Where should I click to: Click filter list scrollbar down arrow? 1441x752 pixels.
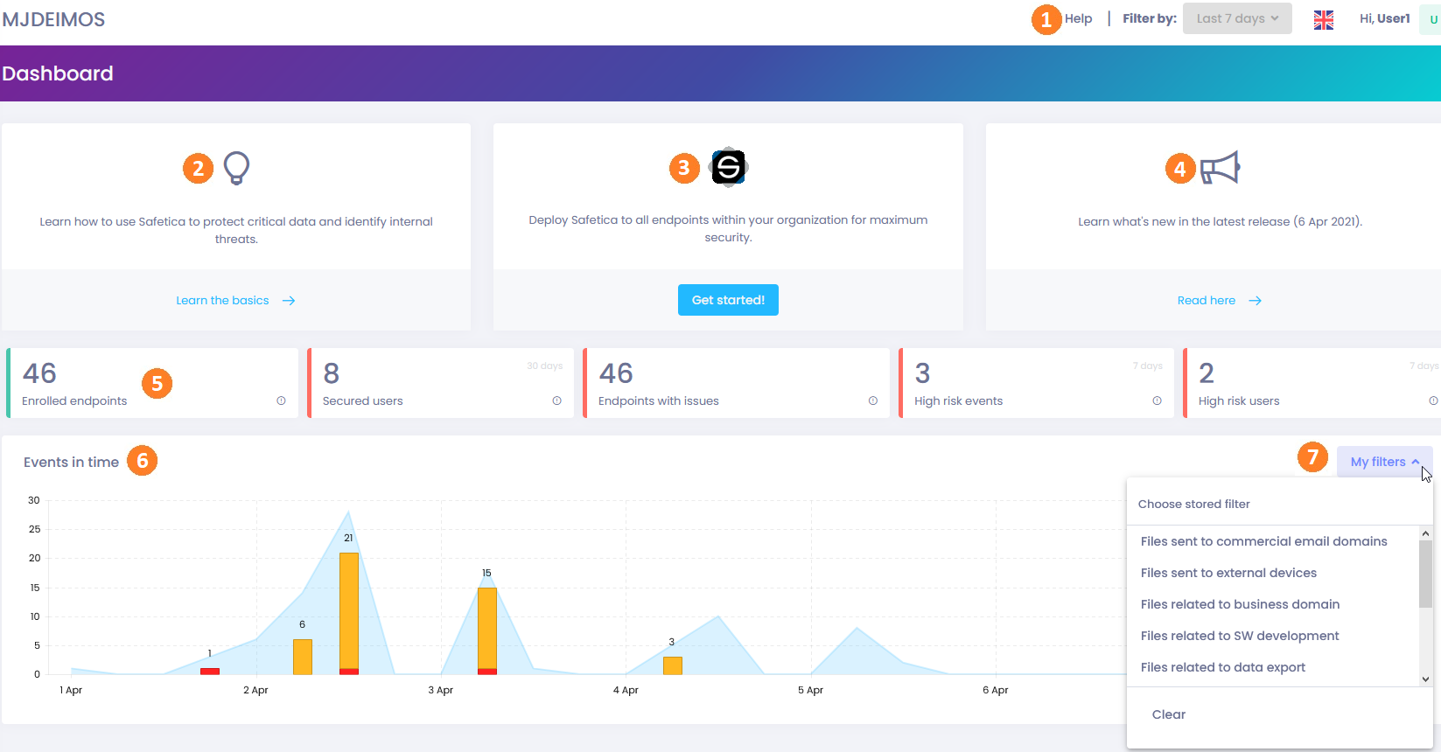click(1425, 679)
